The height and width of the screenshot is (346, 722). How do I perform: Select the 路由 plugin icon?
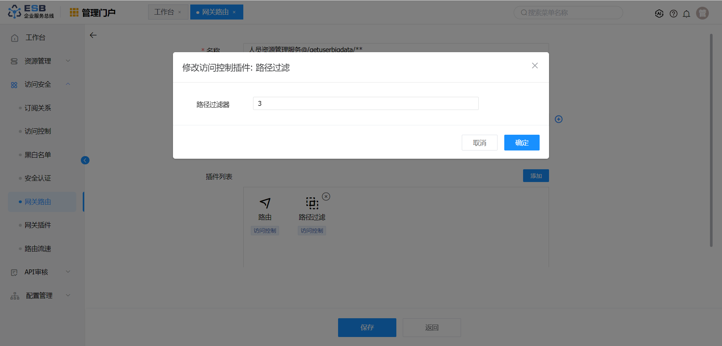(x=265, y=203)
